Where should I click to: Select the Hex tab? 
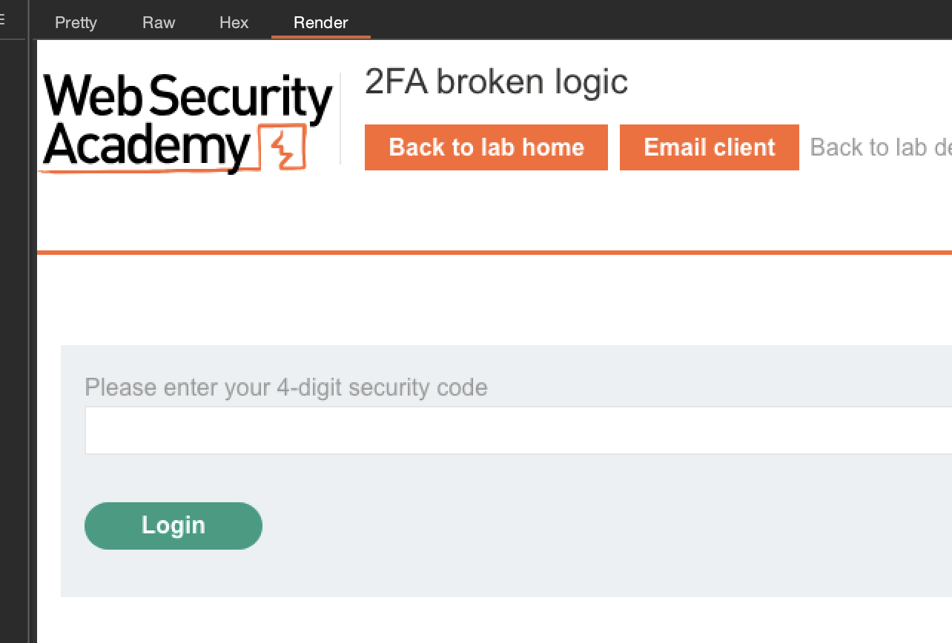tap(234, 22)
